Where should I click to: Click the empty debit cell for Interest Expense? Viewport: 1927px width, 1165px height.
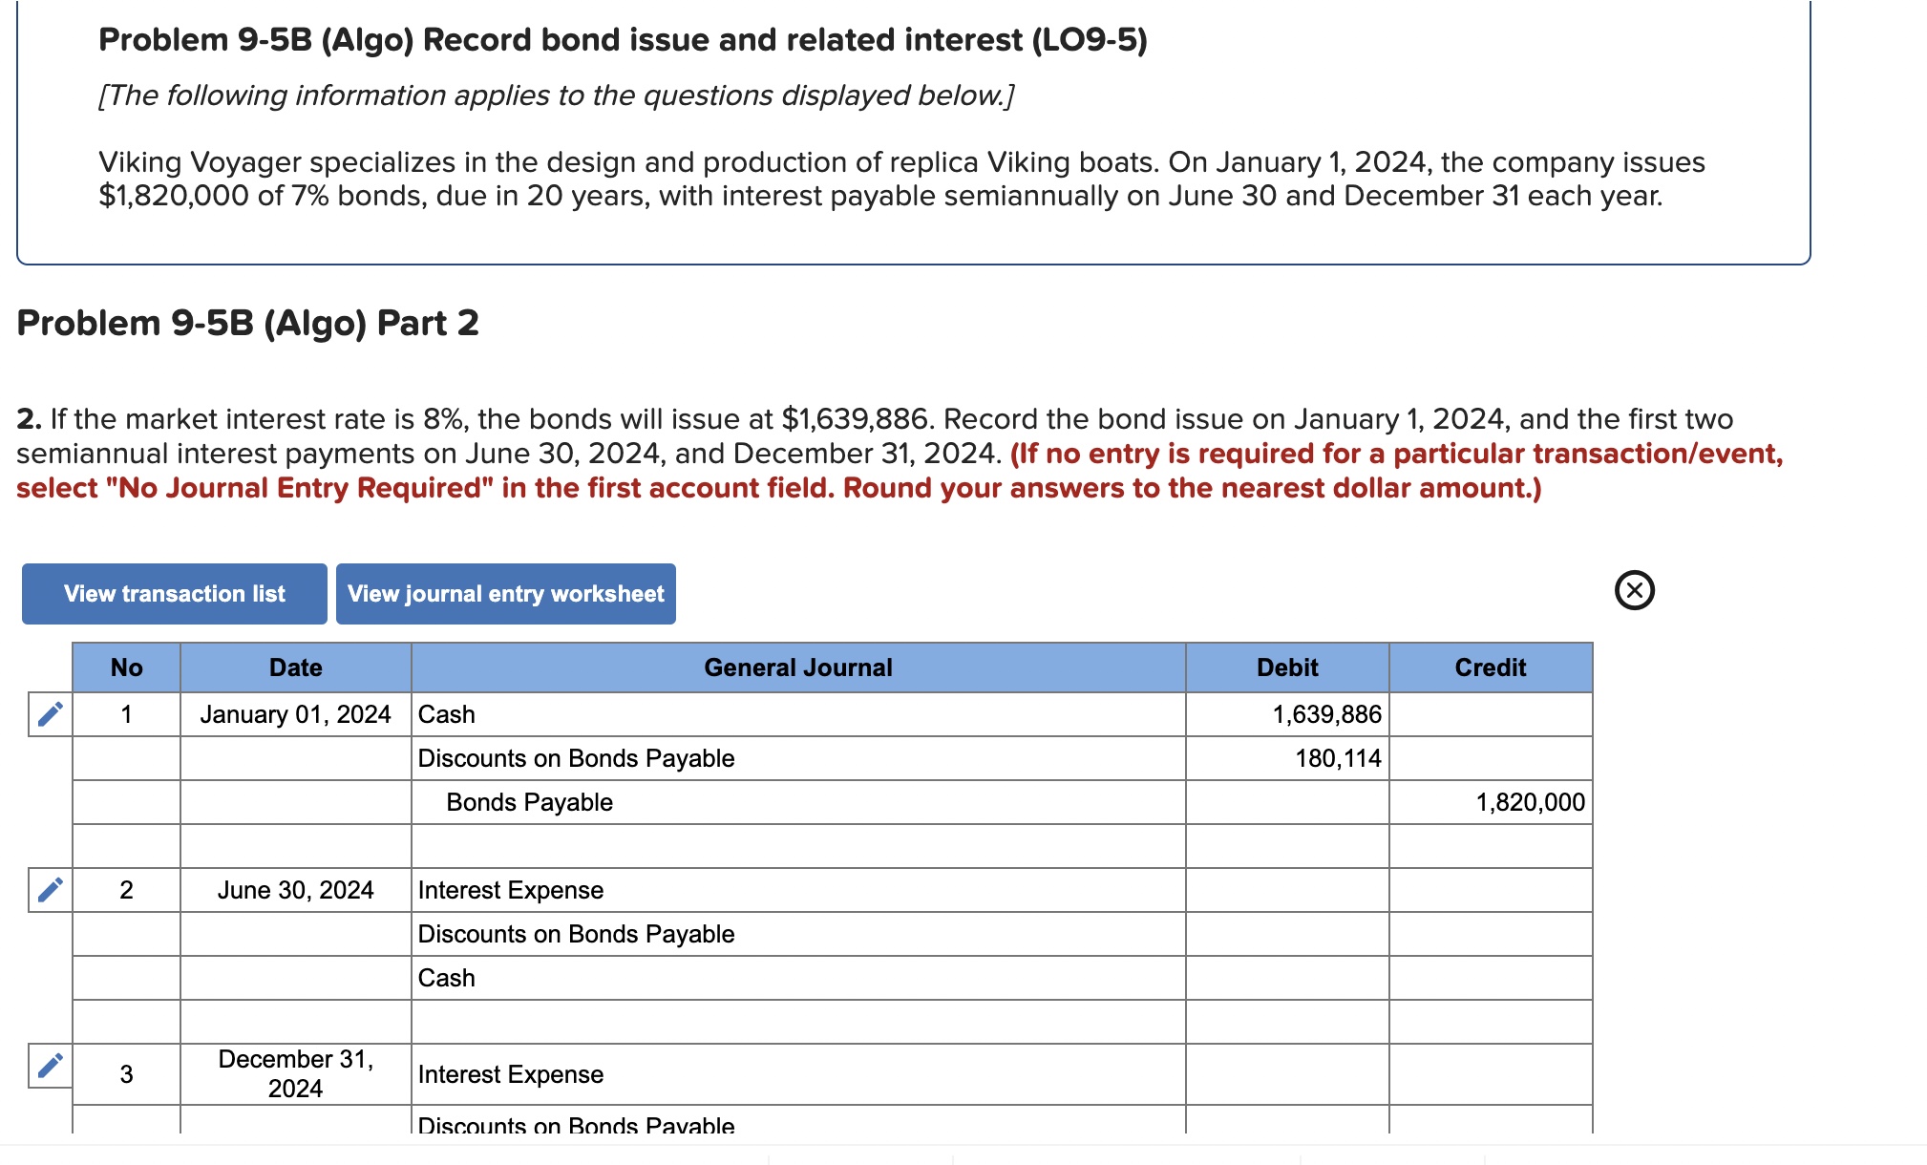1287,890
